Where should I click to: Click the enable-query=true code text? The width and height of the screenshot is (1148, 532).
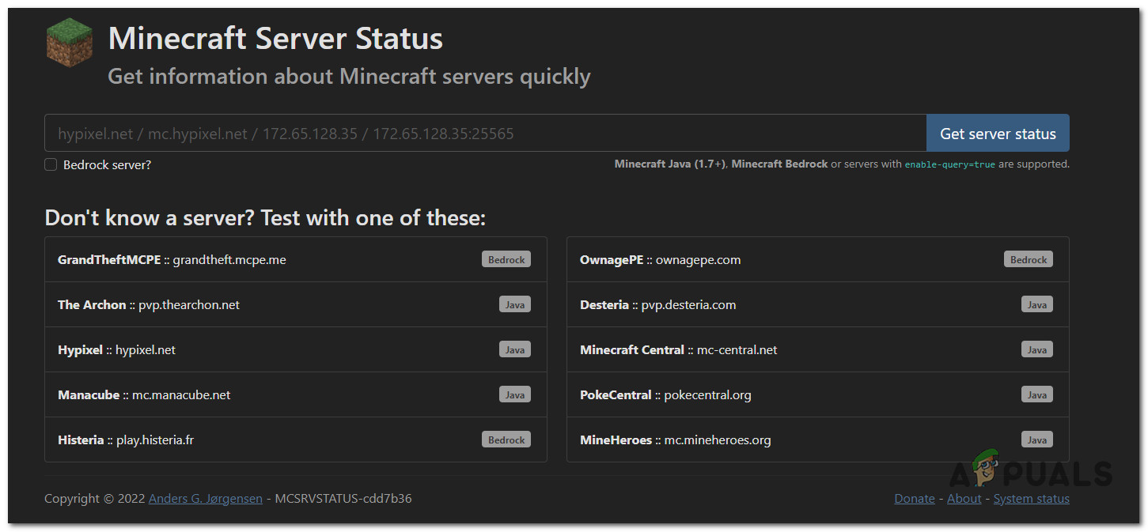click(949, 164)
